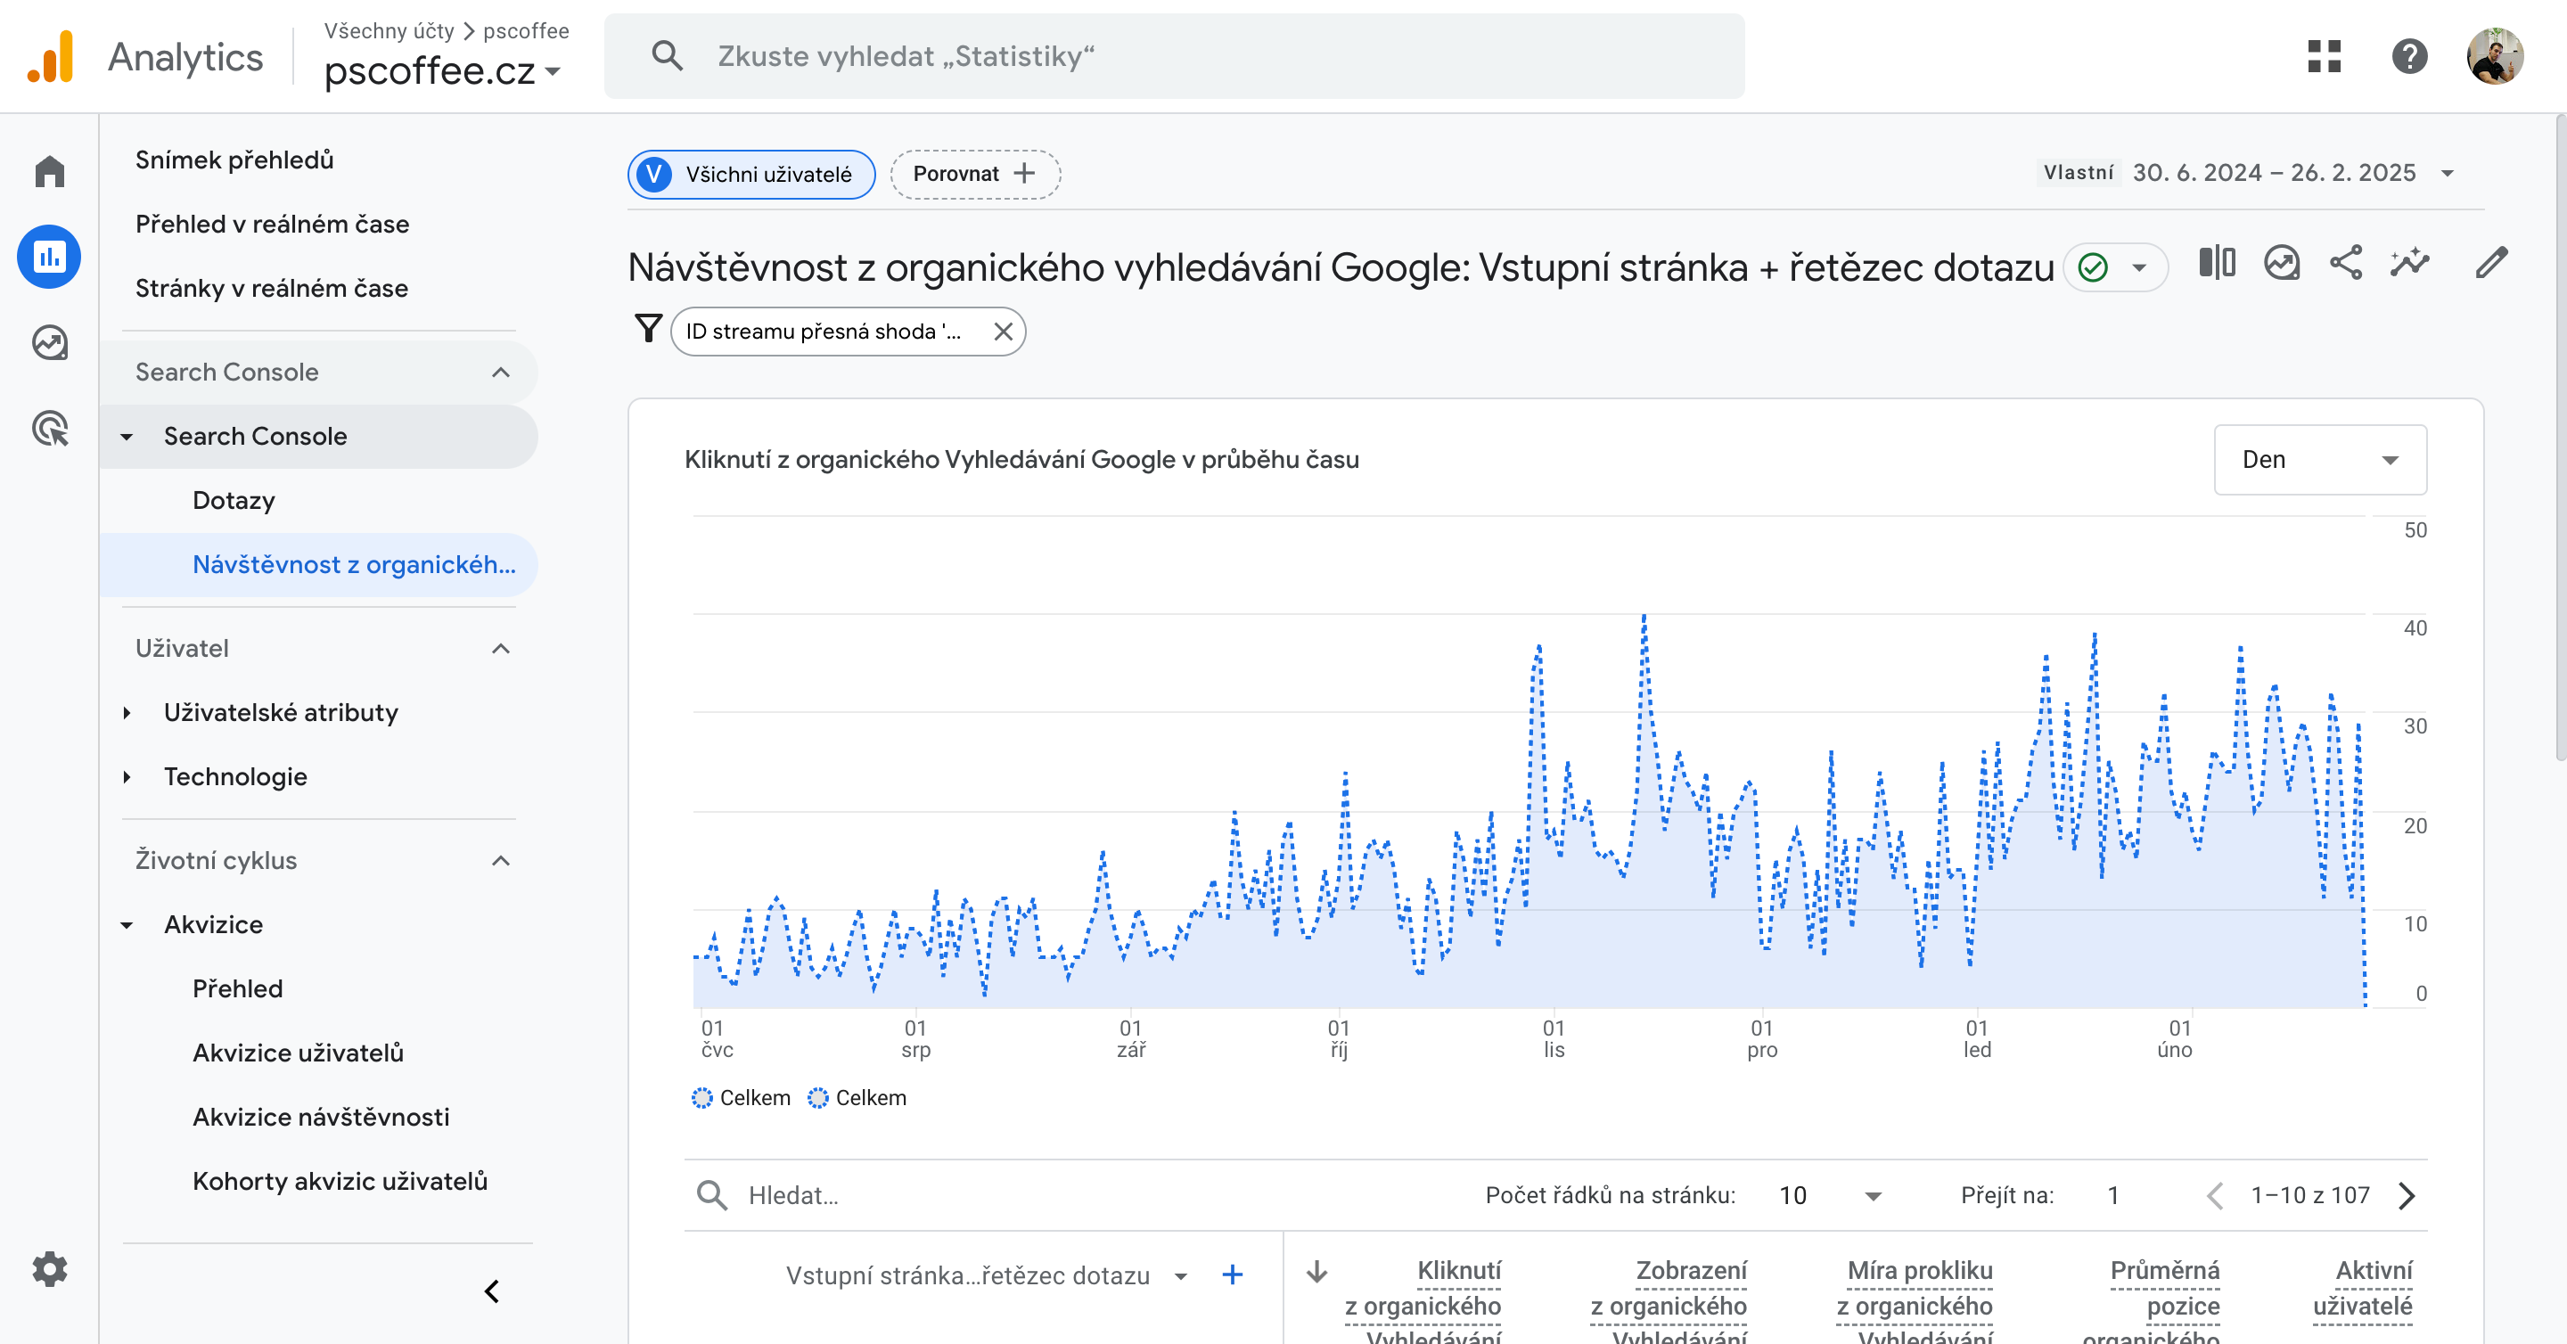Open Dotazy report in sidebar
Image resolution: width=2567 pixels, height=1344 pixels.
point(234,500)
